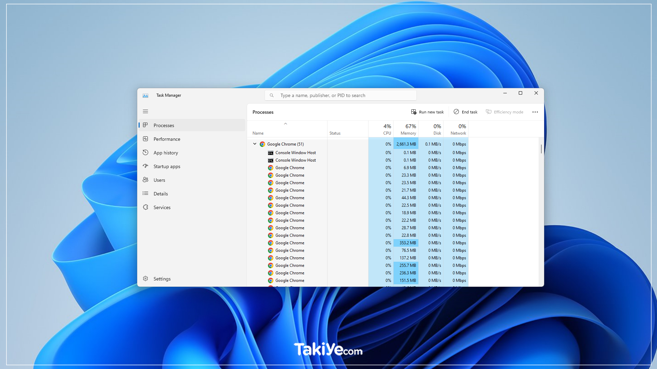Sort processes by Memory column

[406, 129]
